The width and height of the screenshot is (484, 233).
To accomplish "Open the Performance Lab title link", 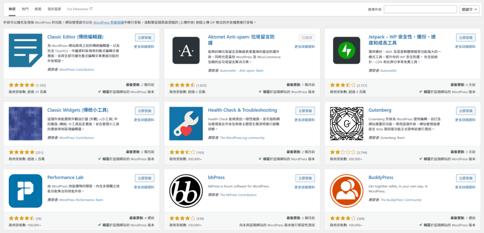I will (x=65, y=177).
